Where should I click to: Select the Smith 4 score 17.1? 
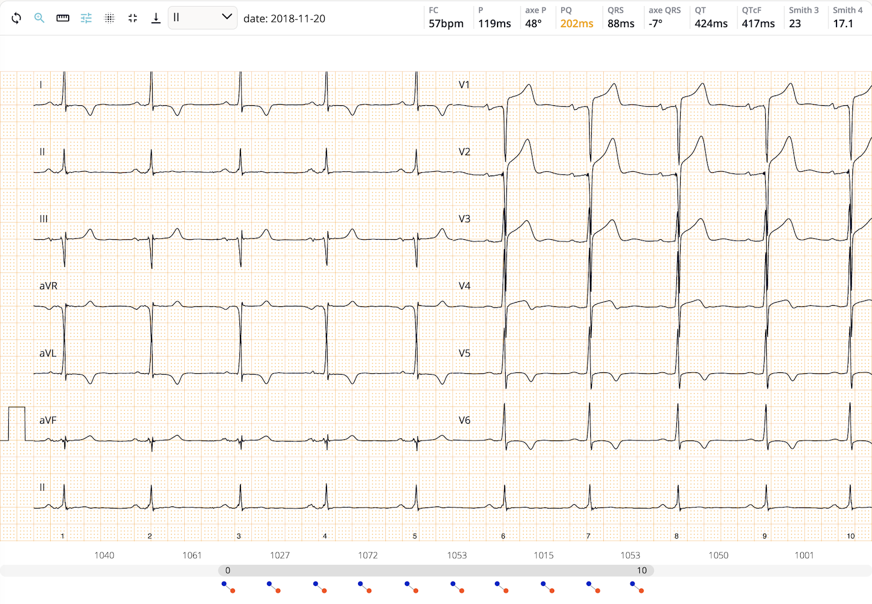pyautogui.click(x=843, y=23)
